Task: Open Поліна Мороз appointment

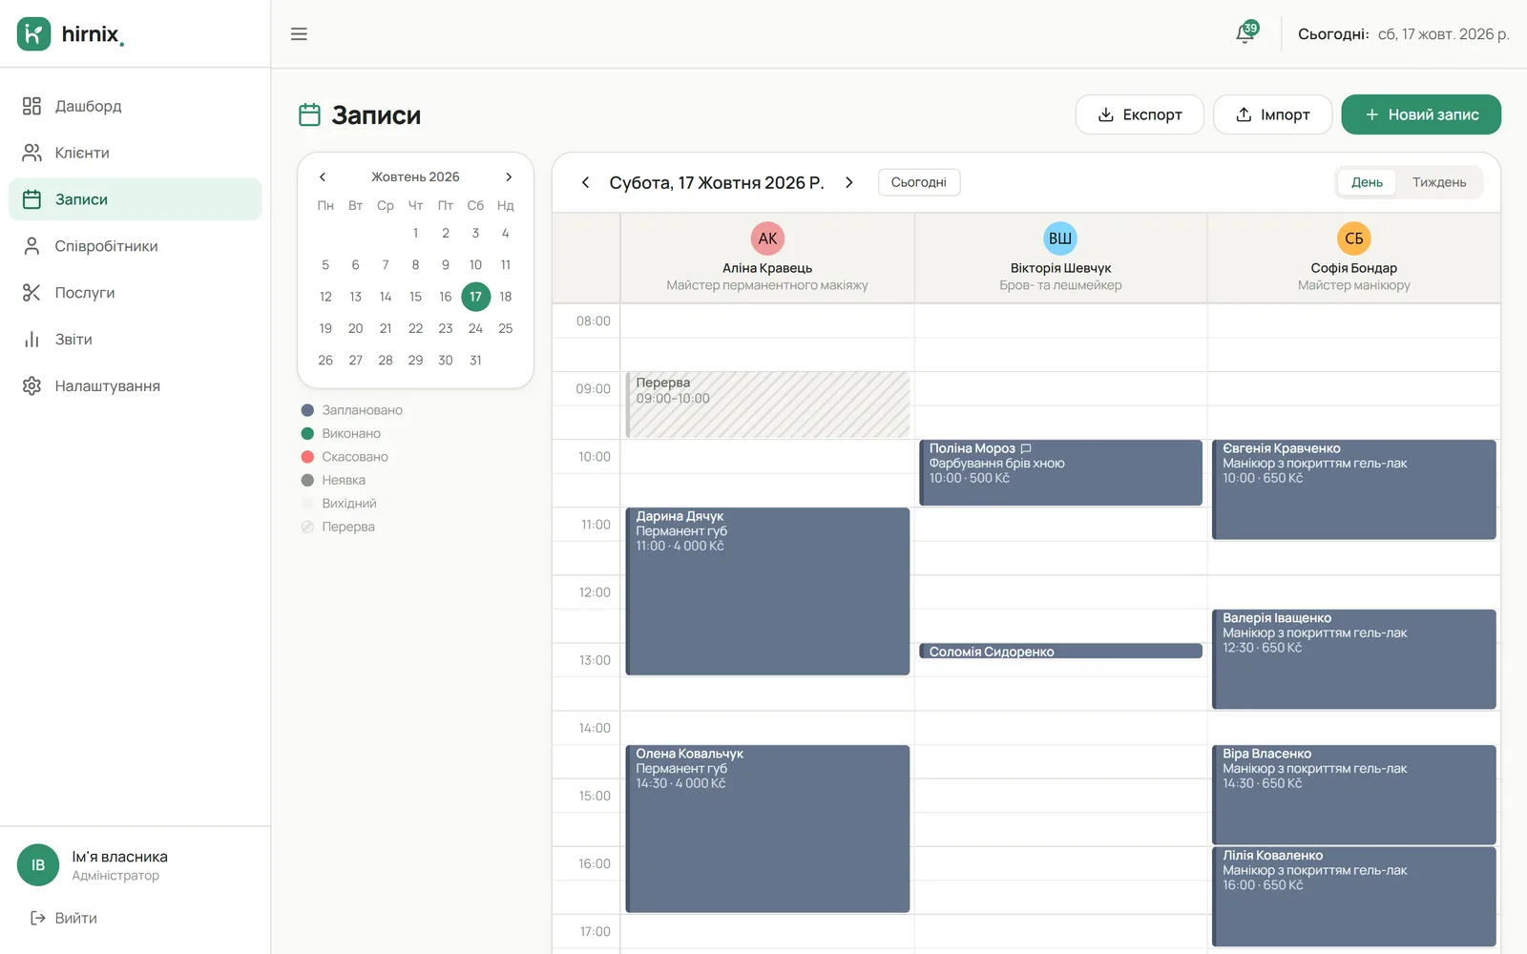Action: (1060, 472)
